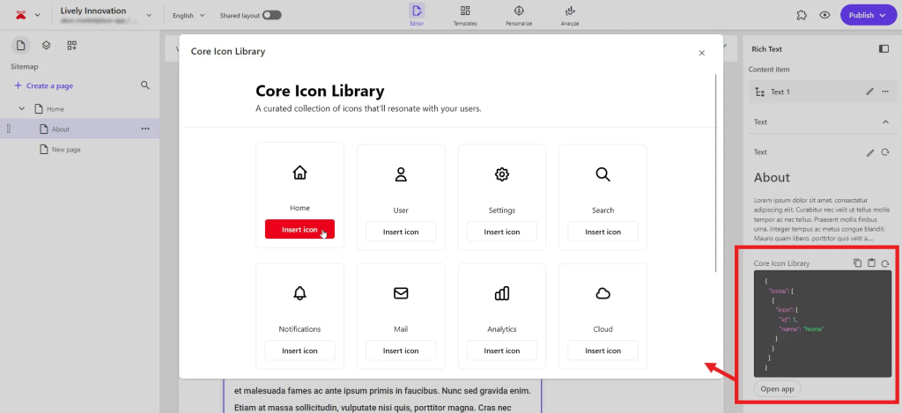
Task: Click the paste icon for Core Icon Library
Action: pos(871,262)
